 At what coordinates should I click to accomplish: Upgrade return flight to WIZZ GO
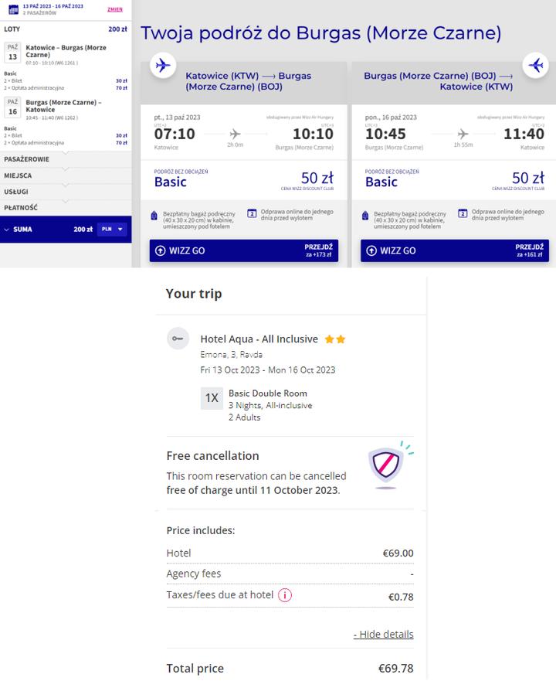(455, 250)
